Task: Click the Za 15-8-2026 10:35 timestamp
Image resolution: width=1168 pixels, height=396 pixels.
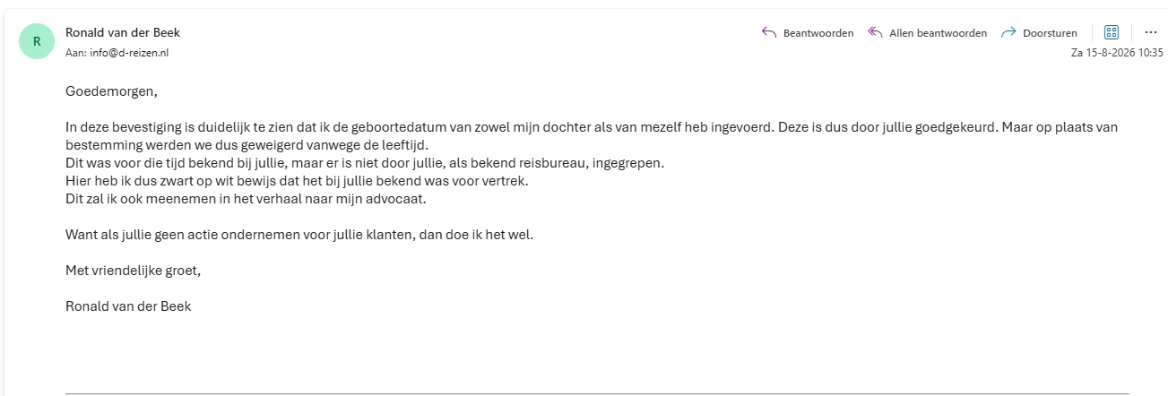Action: [1117, 53]
